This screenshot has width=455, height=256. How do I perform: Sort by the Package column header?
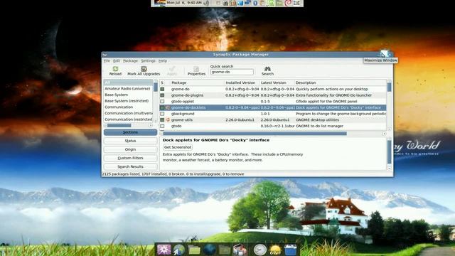click(x=197, y=82)
